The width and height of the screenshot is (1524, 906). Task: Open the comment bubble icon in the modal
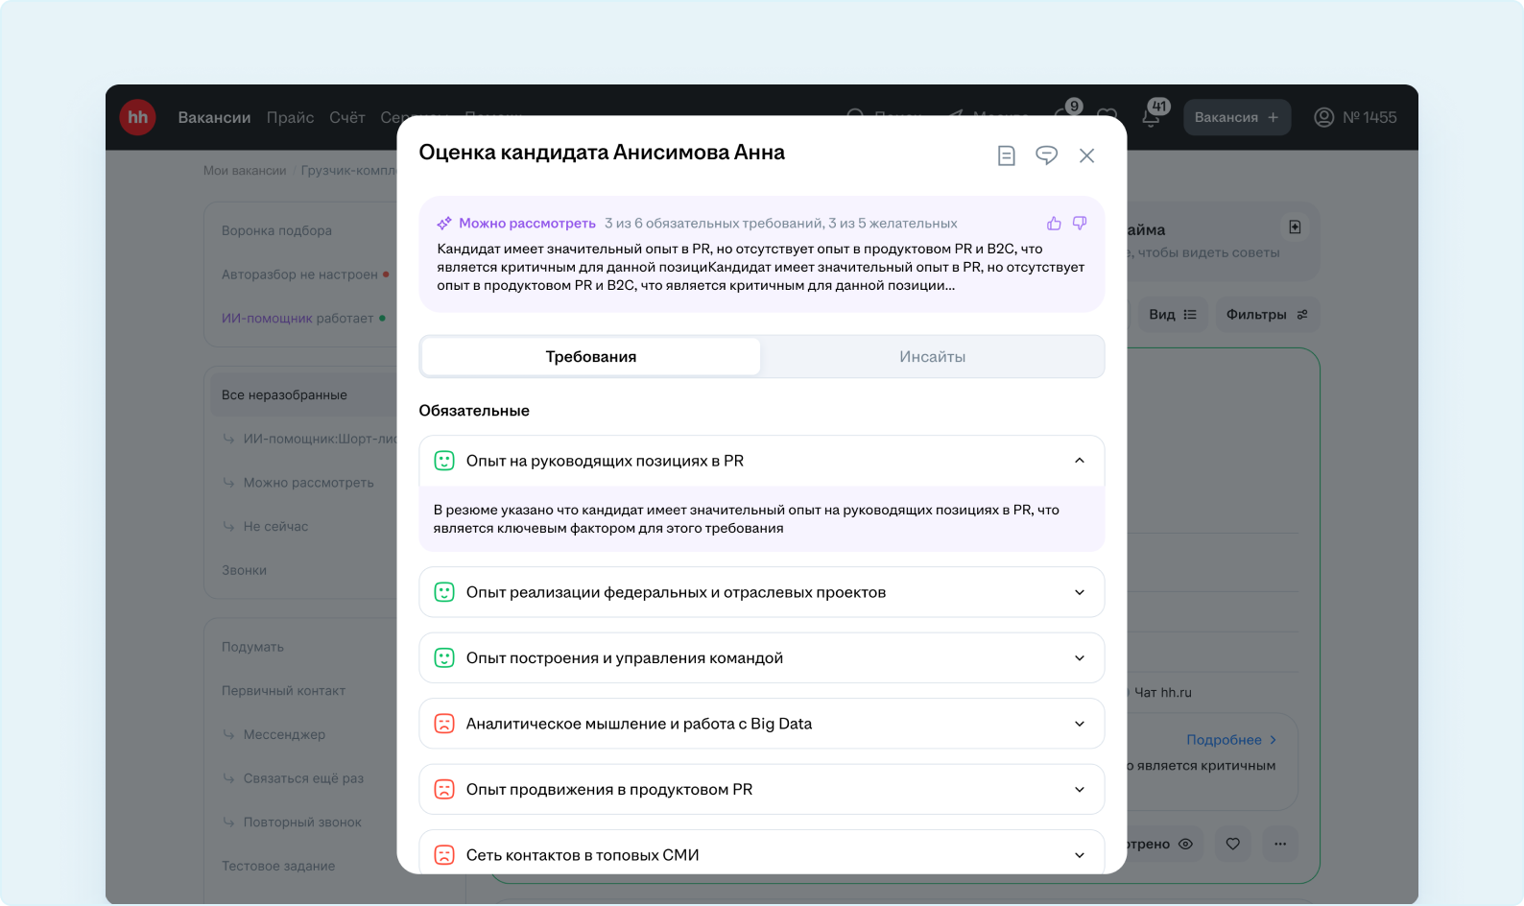coord(1046,155)
